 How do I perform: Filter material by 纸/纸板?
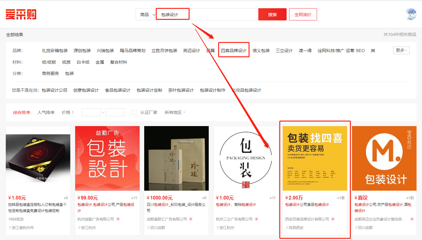(49, 62)
